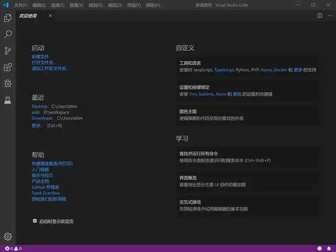
Task: Open the Extensions view icon
Action: [x=8, y=67]
